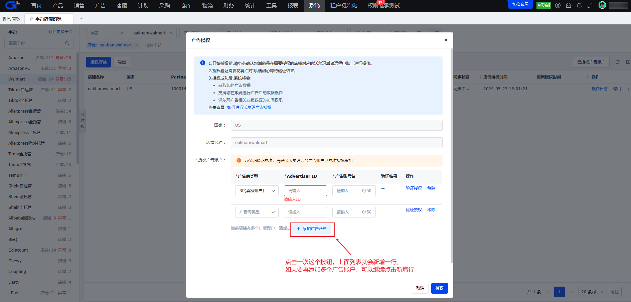631x302 pixels.
Task: Click the app logo in the top-left corner
Action: (12, 5)
